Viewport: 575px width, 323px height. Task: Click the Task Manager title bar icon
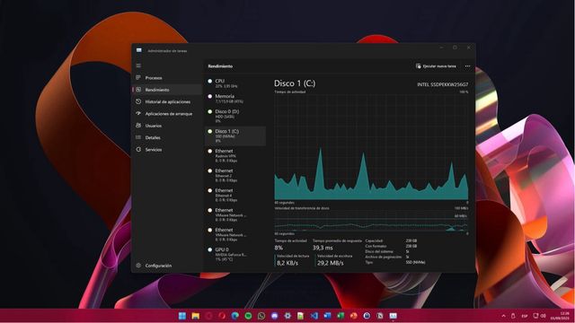click(139, 50)
